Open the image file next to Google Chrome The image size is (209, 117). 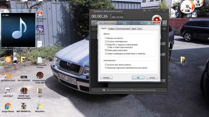coord(24,106)
